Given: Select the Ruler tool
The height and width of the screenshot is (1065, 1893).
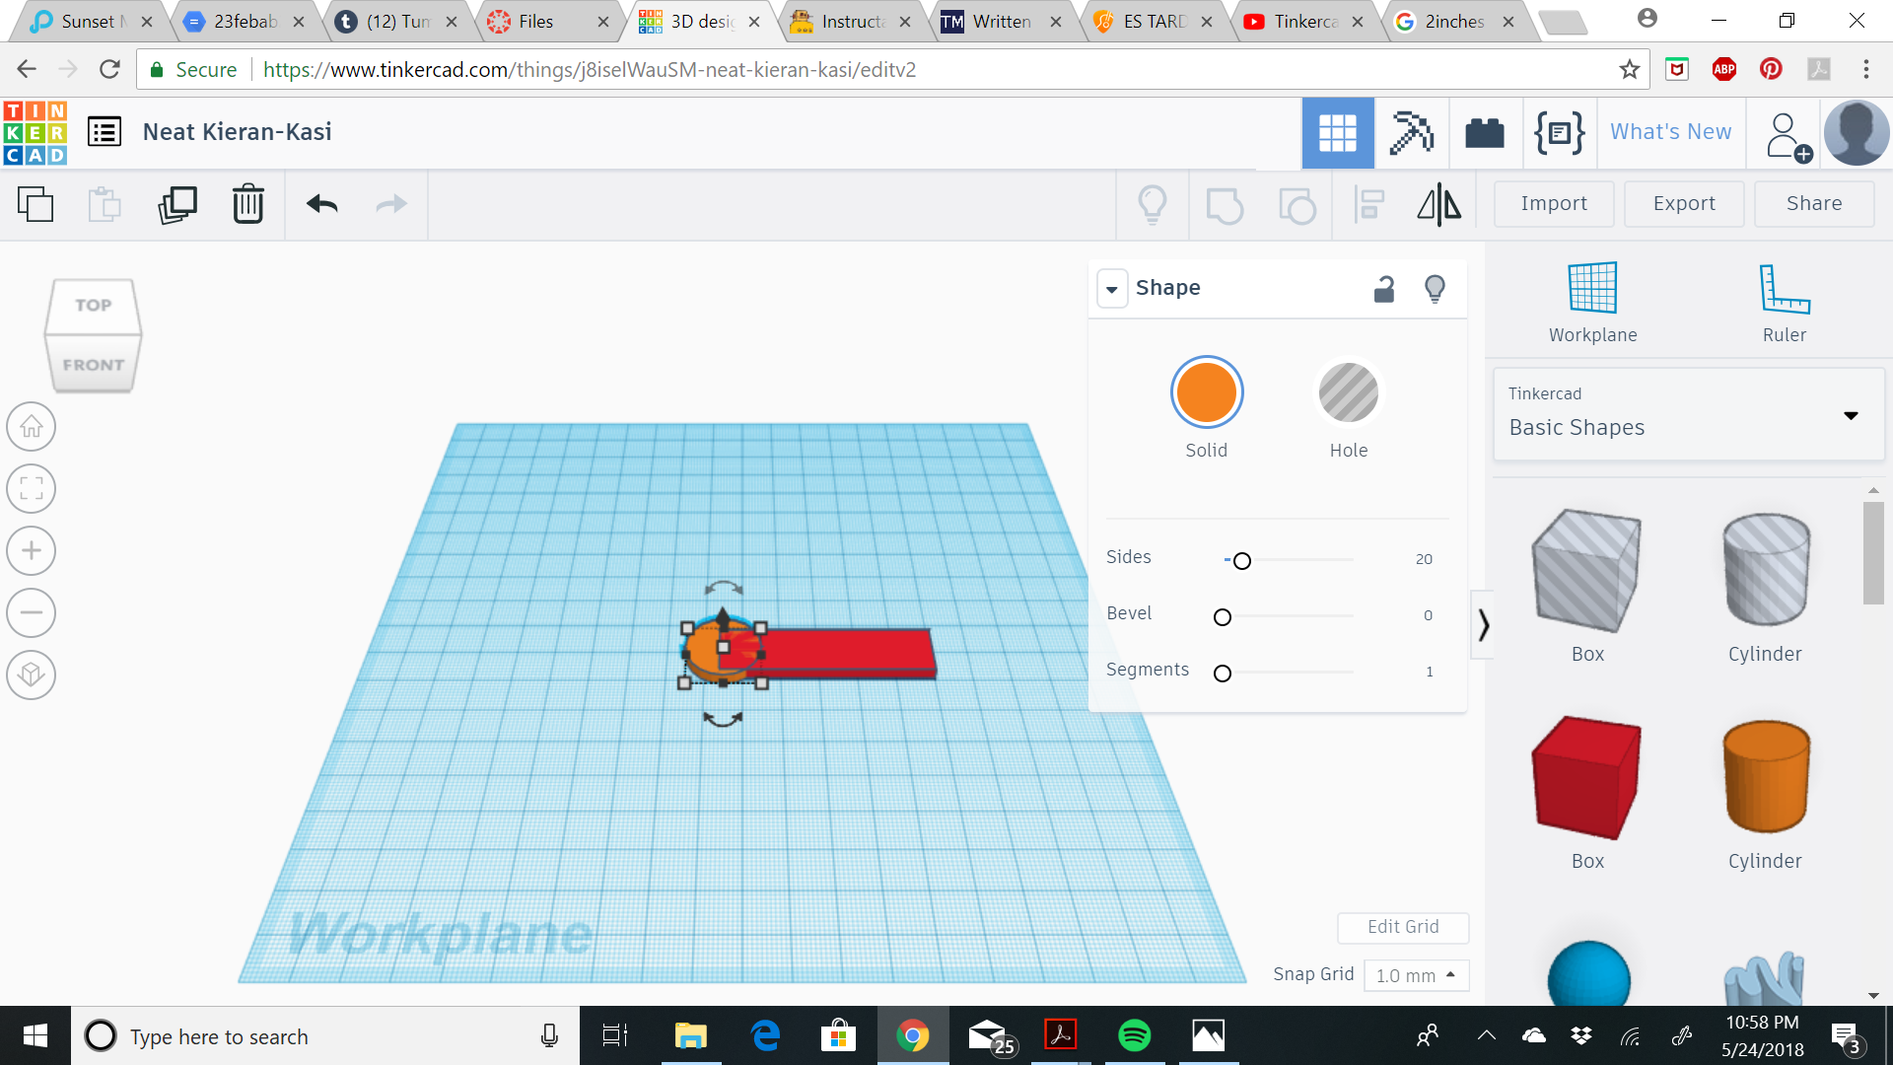Looking at the screenshot, I should [x=1785, y=303].
